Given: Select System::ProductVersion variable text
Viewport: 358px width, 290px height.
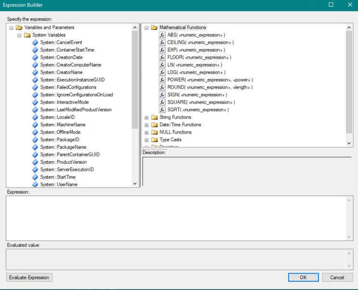Looking at the screenshot, I should pyautogui.click(x=64, y=162).
